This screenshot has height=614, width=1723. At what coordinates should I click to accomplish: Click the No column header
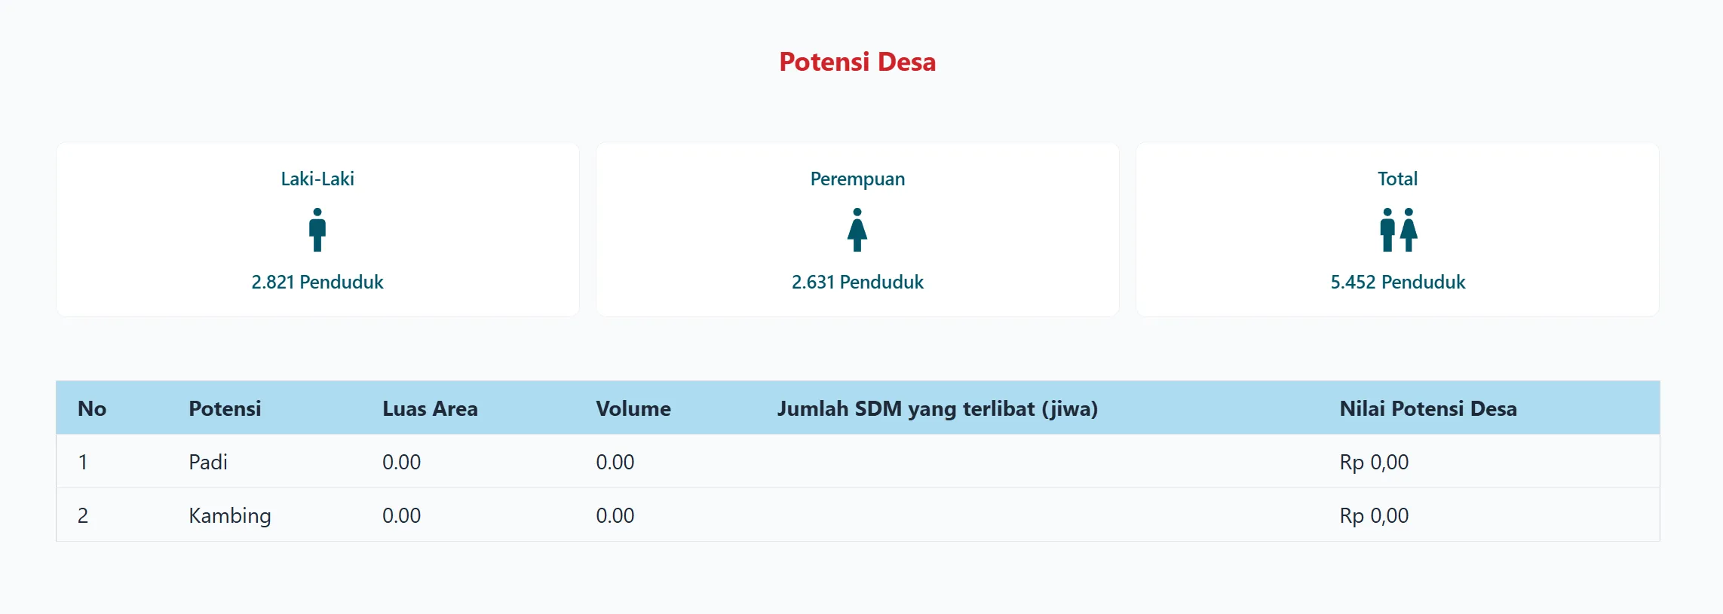tap(92, 409)
